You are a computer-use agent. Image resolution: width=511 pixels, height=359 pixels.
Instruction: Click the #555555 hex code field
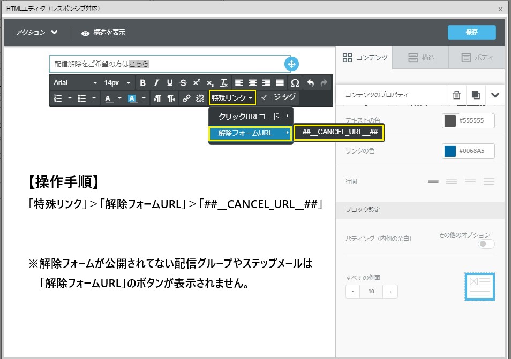pyautogui.click(x=476, y=121)
